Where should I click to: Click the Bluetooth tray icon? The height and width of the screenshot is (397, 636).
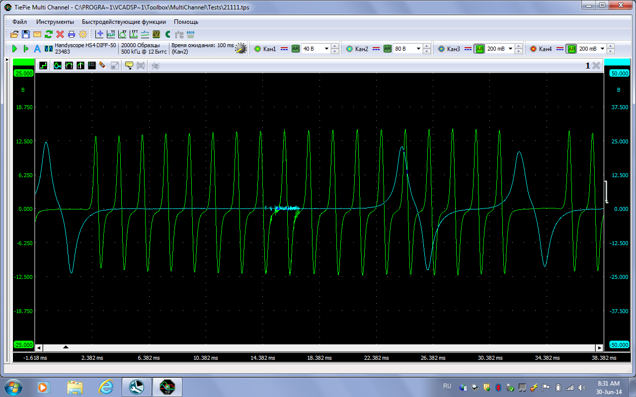[x=497, y=387]
